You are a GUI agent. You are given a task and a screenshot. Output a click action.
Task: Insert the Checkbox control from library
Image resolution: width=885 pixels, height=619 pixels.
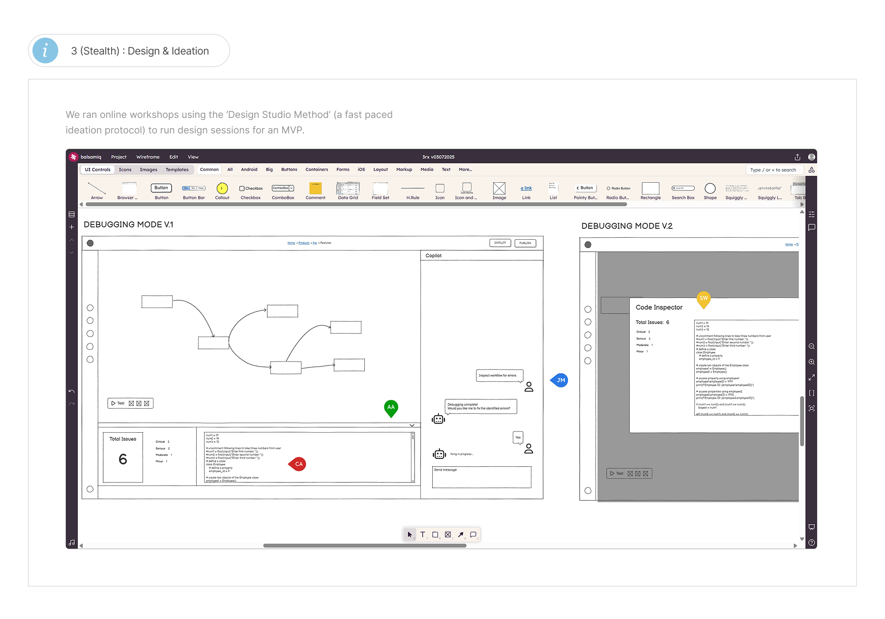tap(251, 191)
